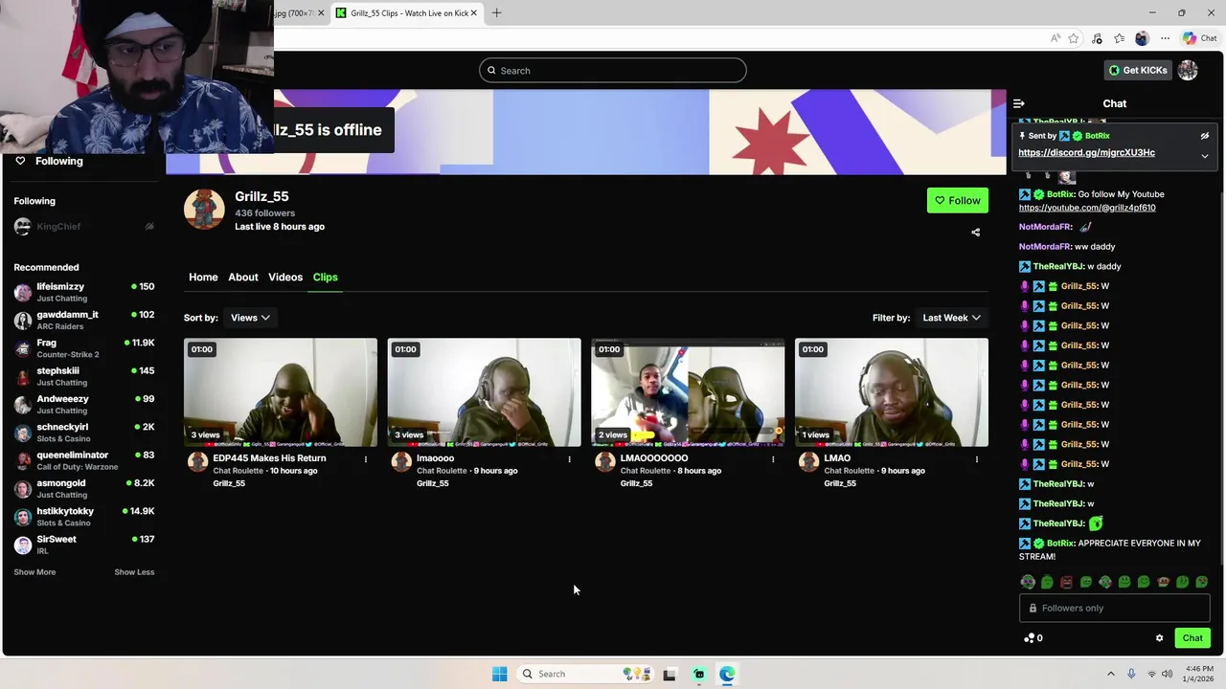Show hidden system tray icons
Image resolution: width=1226 pixels, height=689 pixels.
(1111, 674)
